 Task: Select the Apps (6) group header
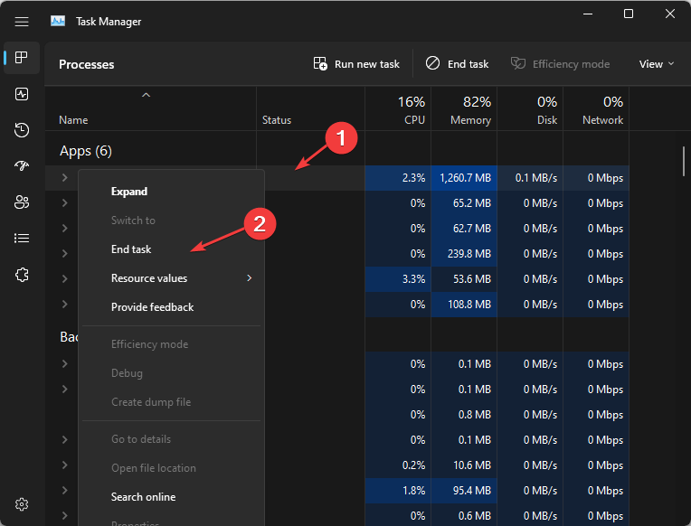[86, 151]
